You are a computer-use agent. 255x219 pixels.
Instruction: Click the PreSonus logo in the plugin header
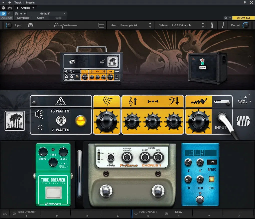30,25
